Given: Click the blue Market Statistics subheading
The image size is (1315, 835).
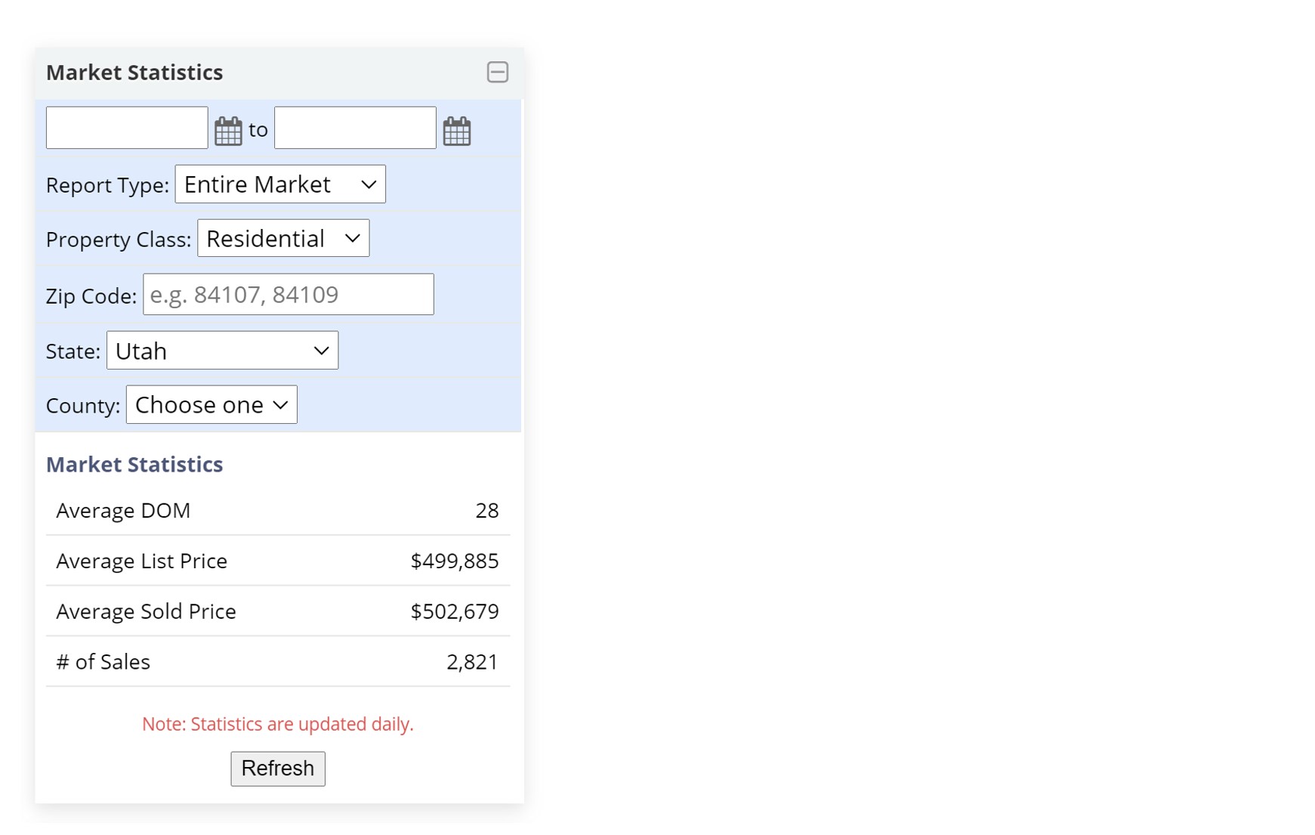Looking at the screenshot, I should (134, 464).
